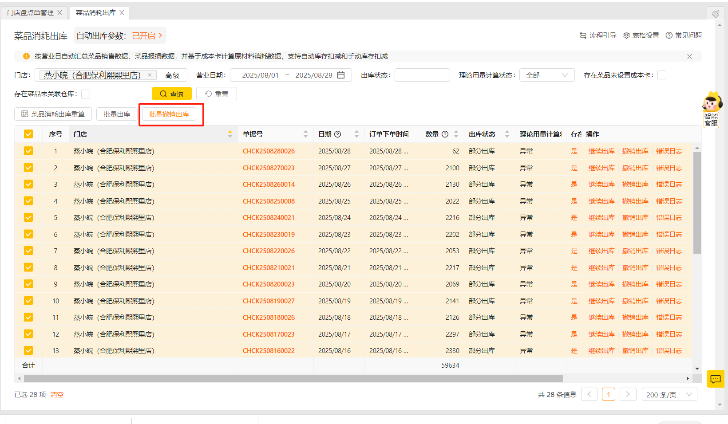The image size is (728, 424).
Task: Open 表格设置 table settings
Action: pyautogui.click(x=641, y=35)
